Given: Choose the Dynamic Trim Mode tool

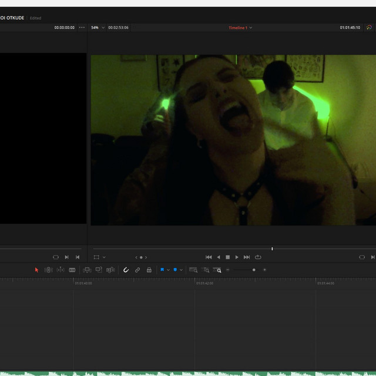Looking at the screenshot, I should point(61,270).
